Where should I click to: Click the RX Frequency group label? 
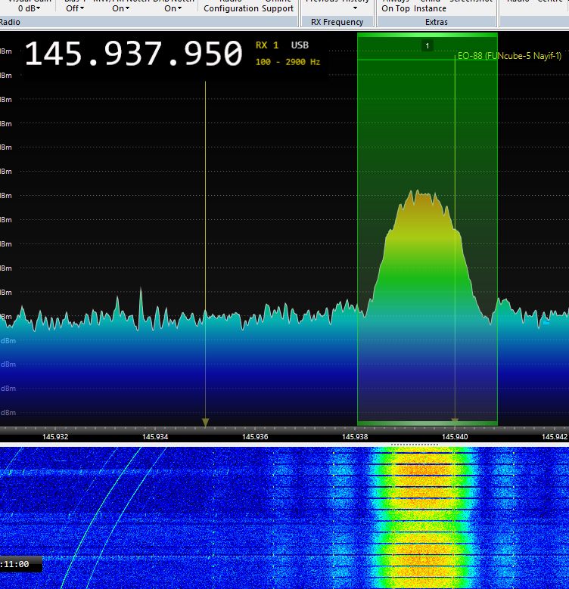click(337, 22)
